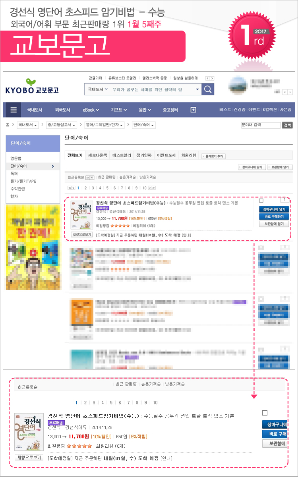Open 회원리뷰 (8개) link in main listing
Screen dimensions: 298x487
(144, 226)
